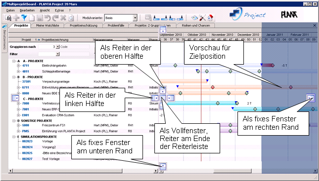Click the third blue bar insert-arrow icon
This screenshot has width=319, height=181.
(x=172, y=18)
